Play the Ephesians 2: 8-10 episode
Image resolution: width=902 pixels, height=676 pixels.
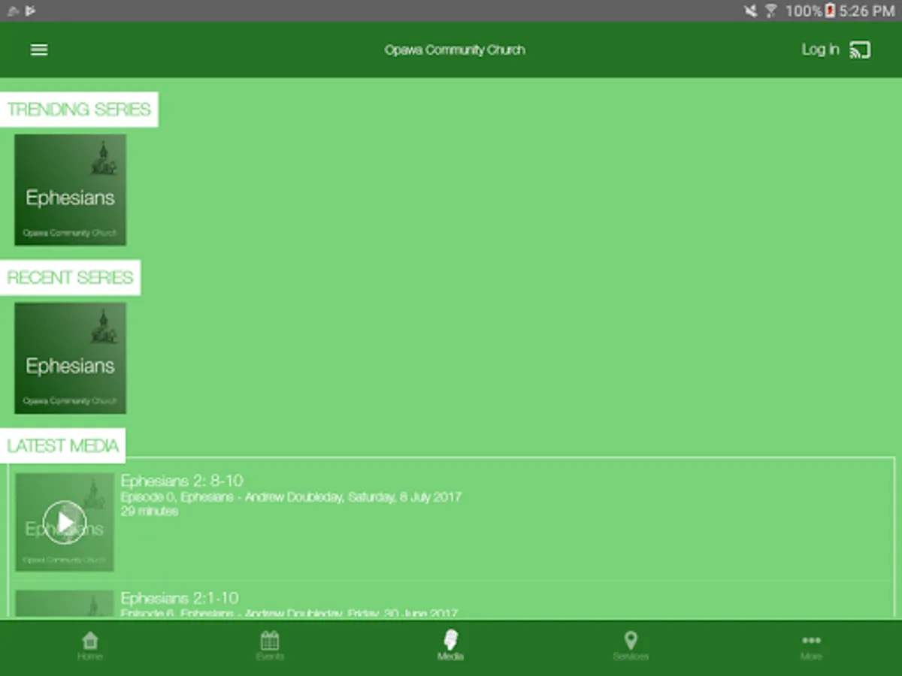coord(65,522)
